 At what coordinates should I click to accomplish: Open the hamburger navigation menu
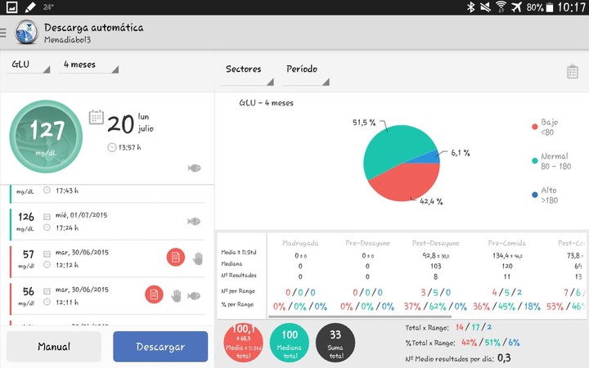4,34
